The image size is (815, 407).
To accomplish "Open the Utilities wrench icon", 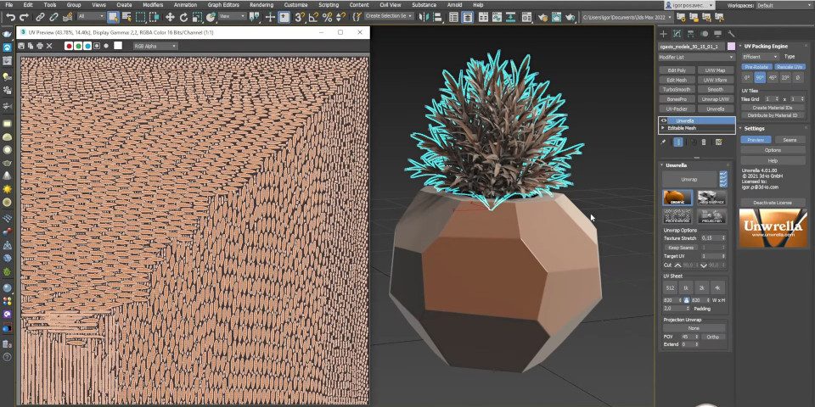I will [731, 34].
